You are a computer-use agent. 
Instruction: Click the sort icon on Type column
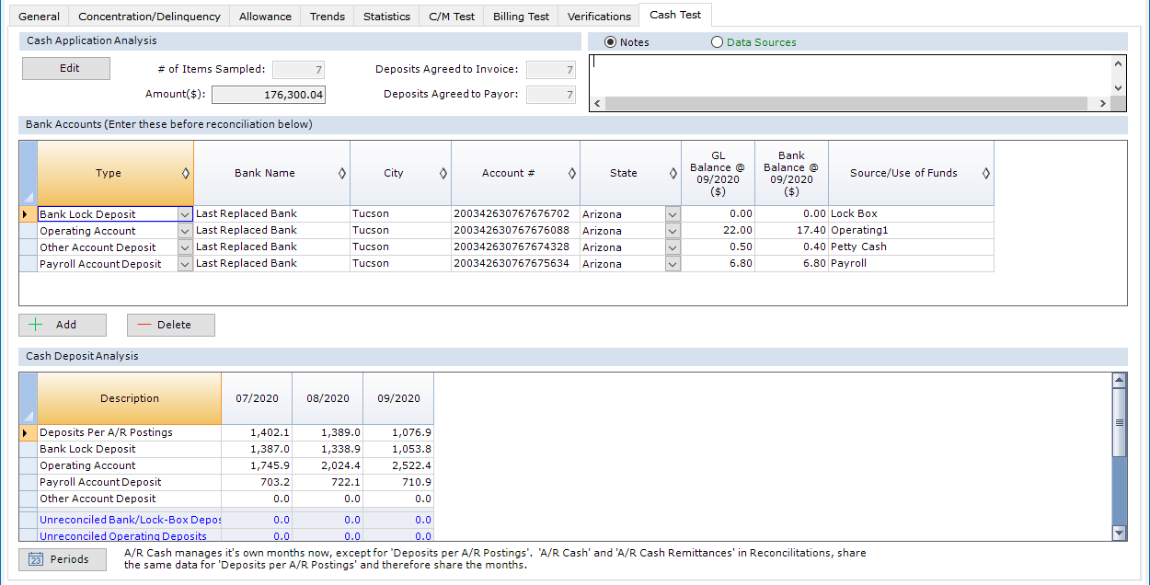tap(185, 173)
